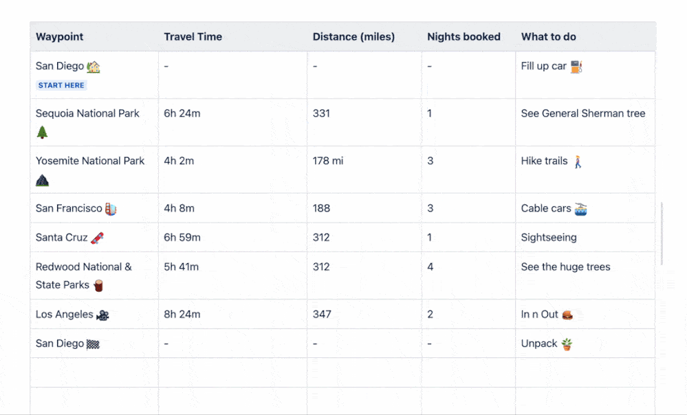Click the gas pump emoji
Image resolution: width=687 pixels, height=415 pixels.
[576, 67]
